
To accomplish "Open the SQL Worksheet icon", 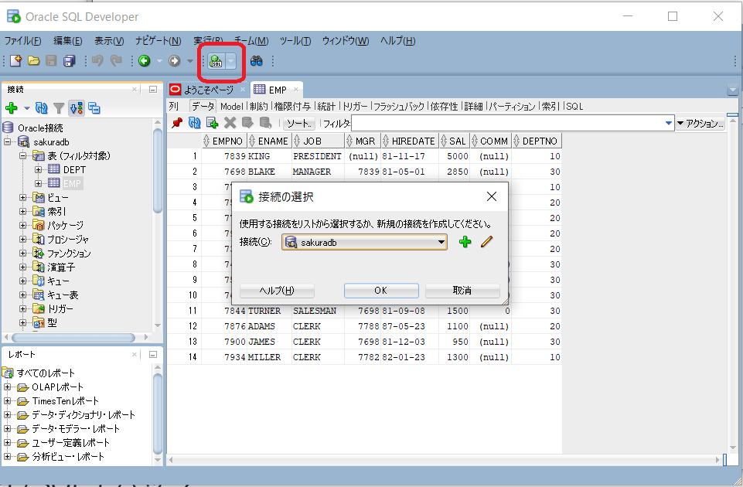I will [216, 61].
